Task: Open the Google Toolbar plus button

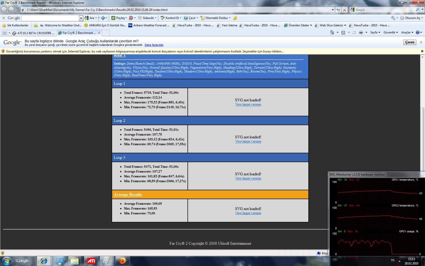Action: pyautogui.click(x=103, y=18)
